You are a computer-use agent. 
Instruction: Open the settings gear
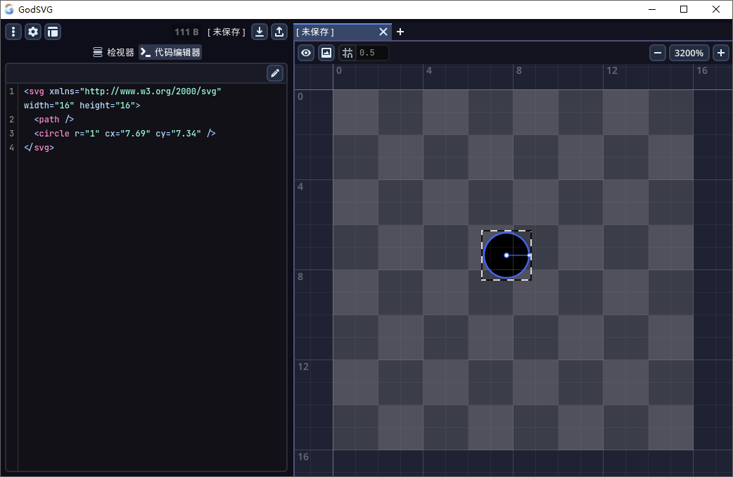tap(33, 32)
